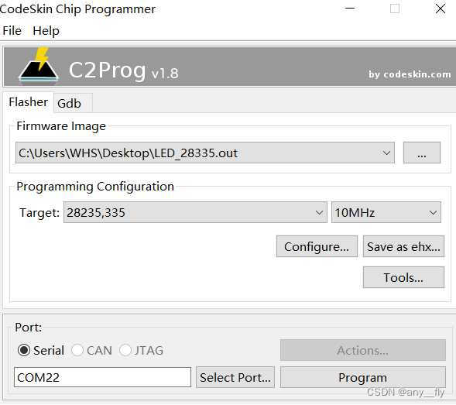The height and width of the screenshot is (405, 456).
Task: Open the Help menu
Action: pos(46,31)
